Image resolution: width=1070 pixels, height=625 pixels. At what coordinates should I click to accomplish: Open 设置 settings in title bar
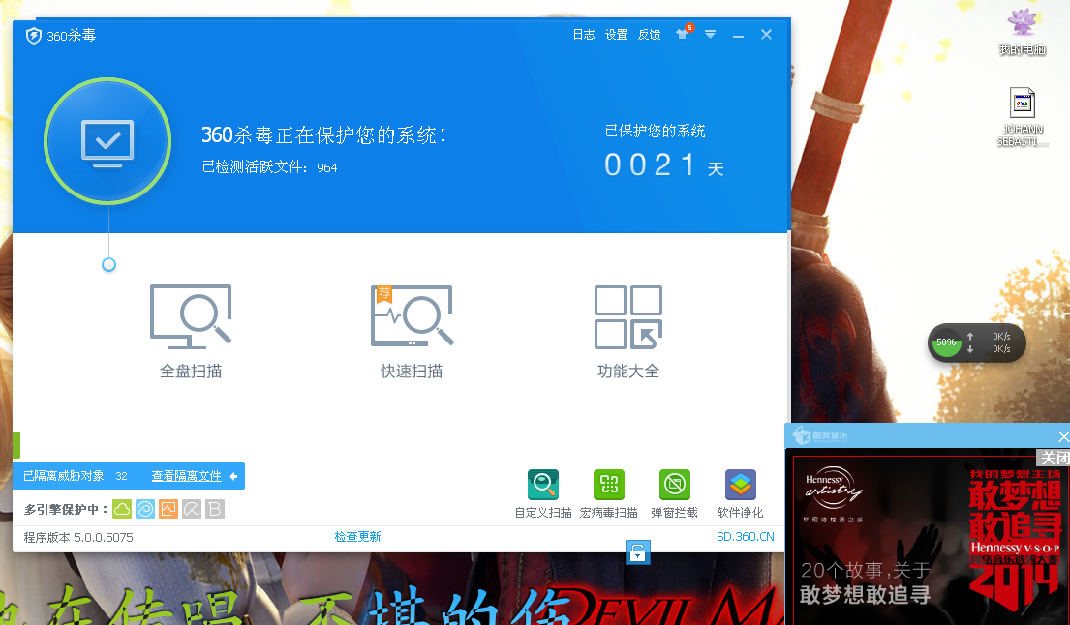(617, 35)
